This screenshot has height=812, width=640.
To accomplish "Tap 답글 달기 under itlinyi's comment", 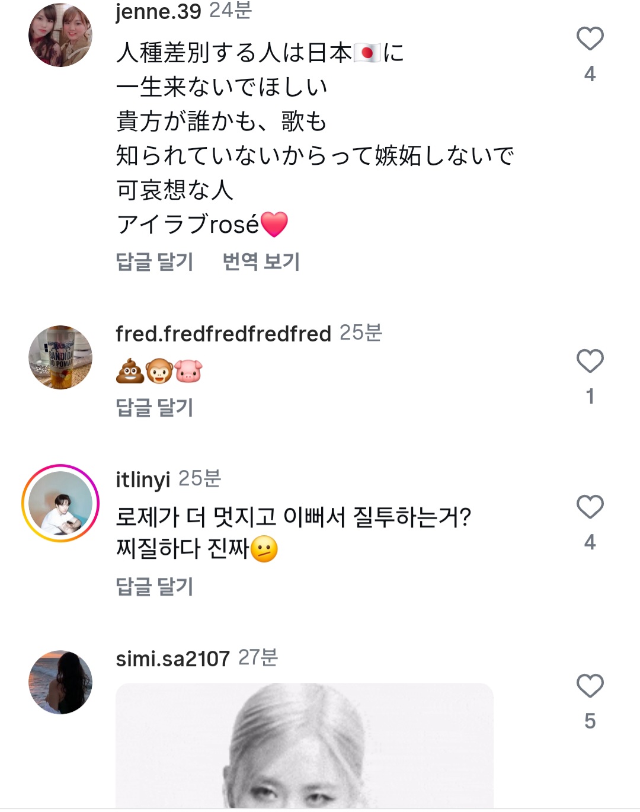I will coord(155,587).
